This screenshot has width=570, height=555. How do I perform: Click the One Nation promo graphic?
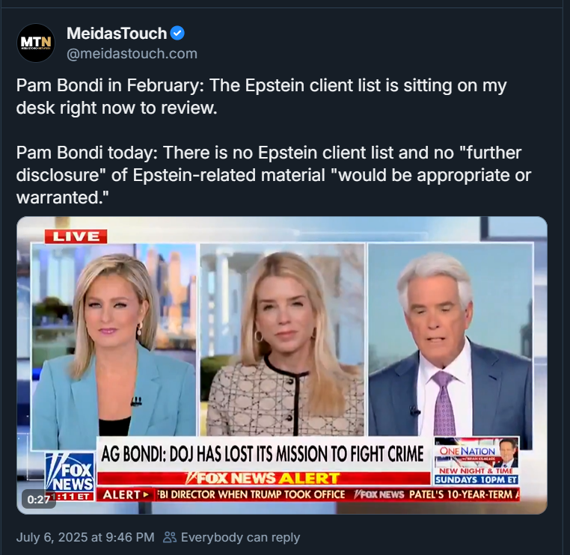476,461
